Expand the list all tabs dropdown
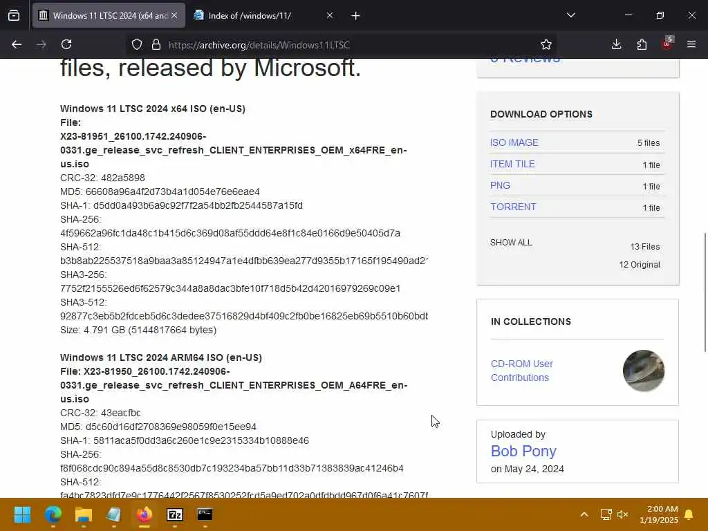 click(x=570, y=15)
